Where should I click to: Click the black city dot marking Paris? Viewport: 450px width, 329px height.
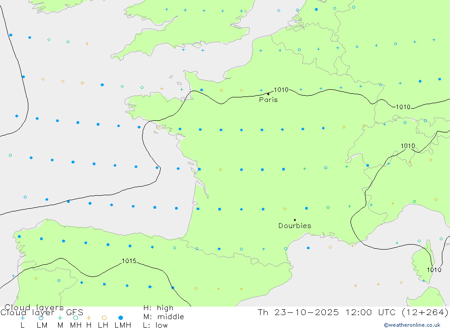tap(268, 94)
